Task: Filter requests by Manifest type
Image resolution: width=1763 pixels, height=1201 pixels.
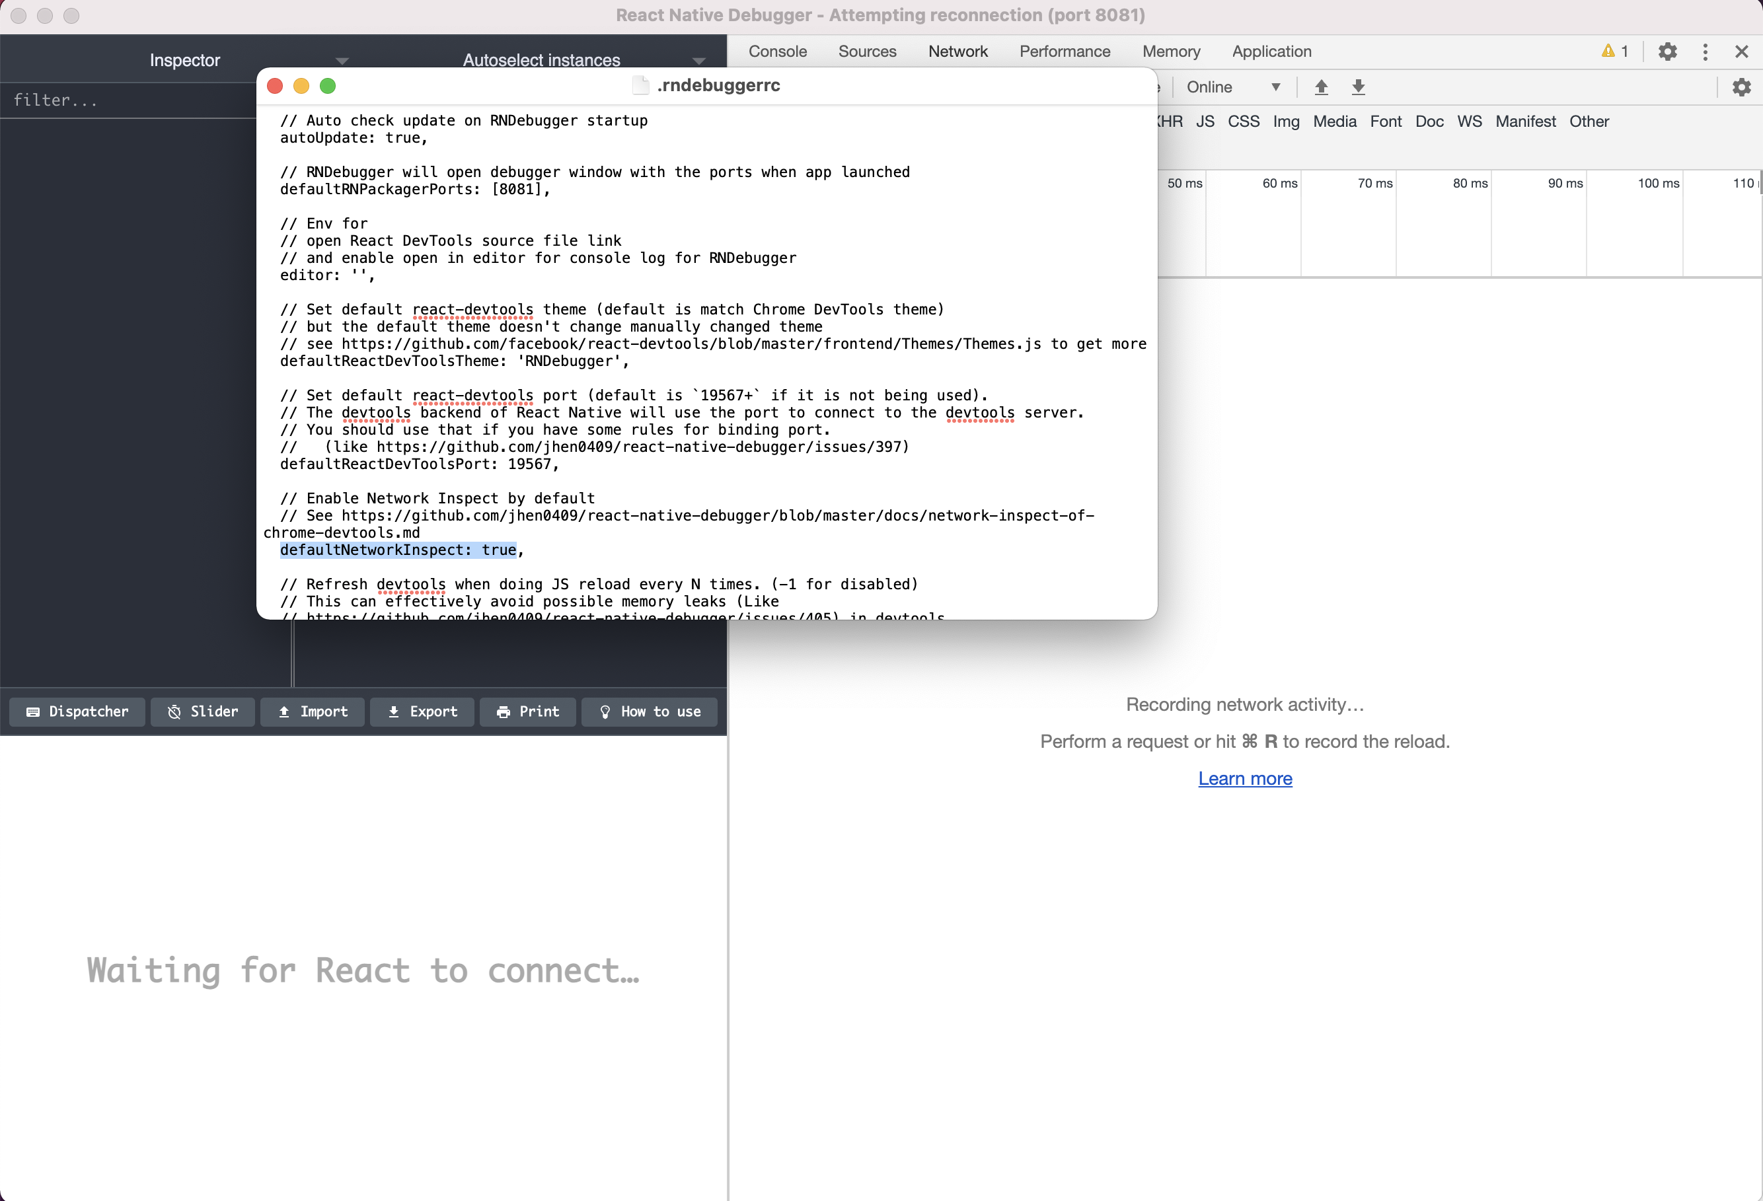Action: pyautogui.click(x=1525, y=122)
